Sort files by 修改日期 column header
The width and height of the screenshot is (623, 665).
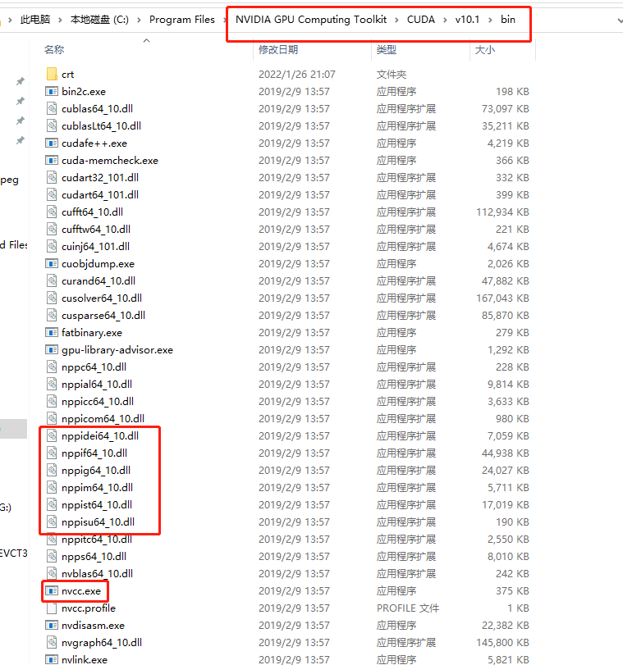[278, 50]
